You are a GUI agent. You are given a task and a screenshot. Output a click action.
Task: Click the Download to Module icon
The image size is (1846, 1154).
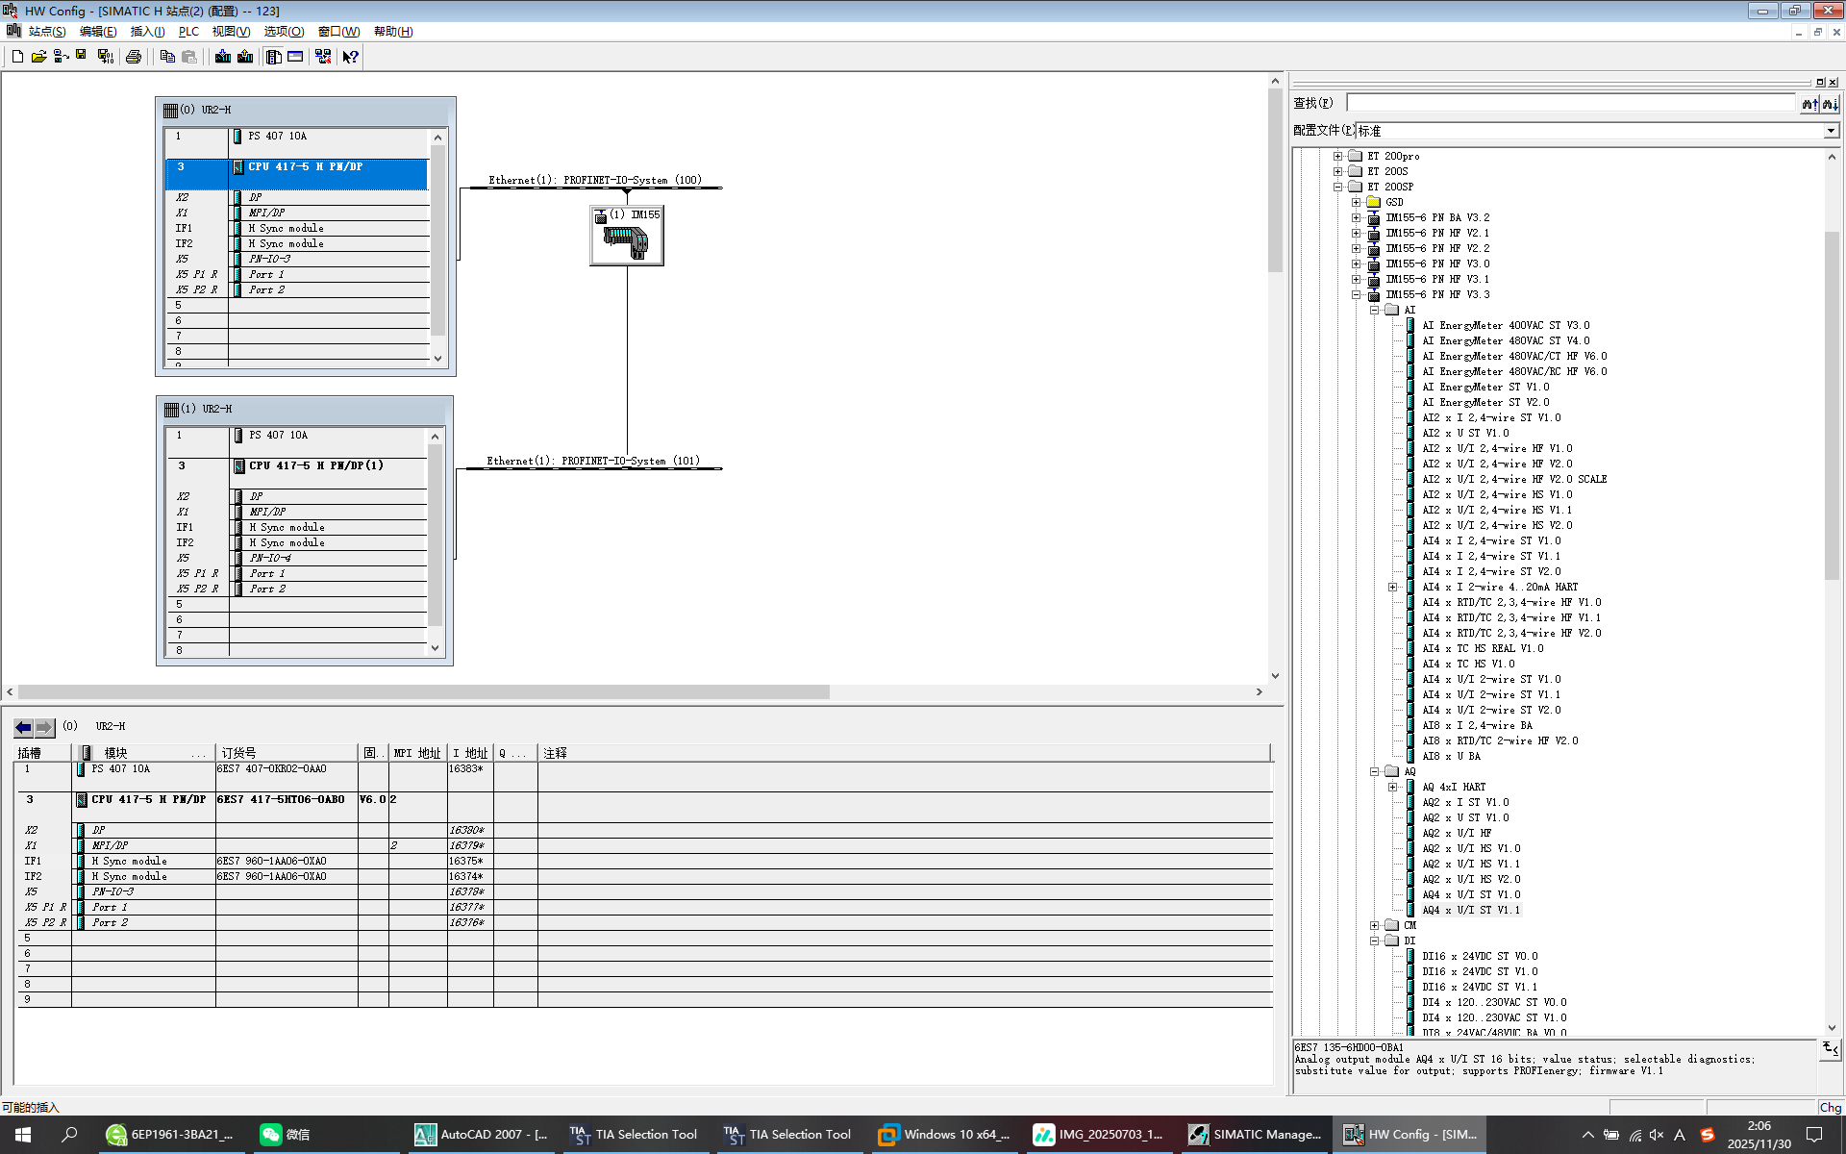(223, 57)
